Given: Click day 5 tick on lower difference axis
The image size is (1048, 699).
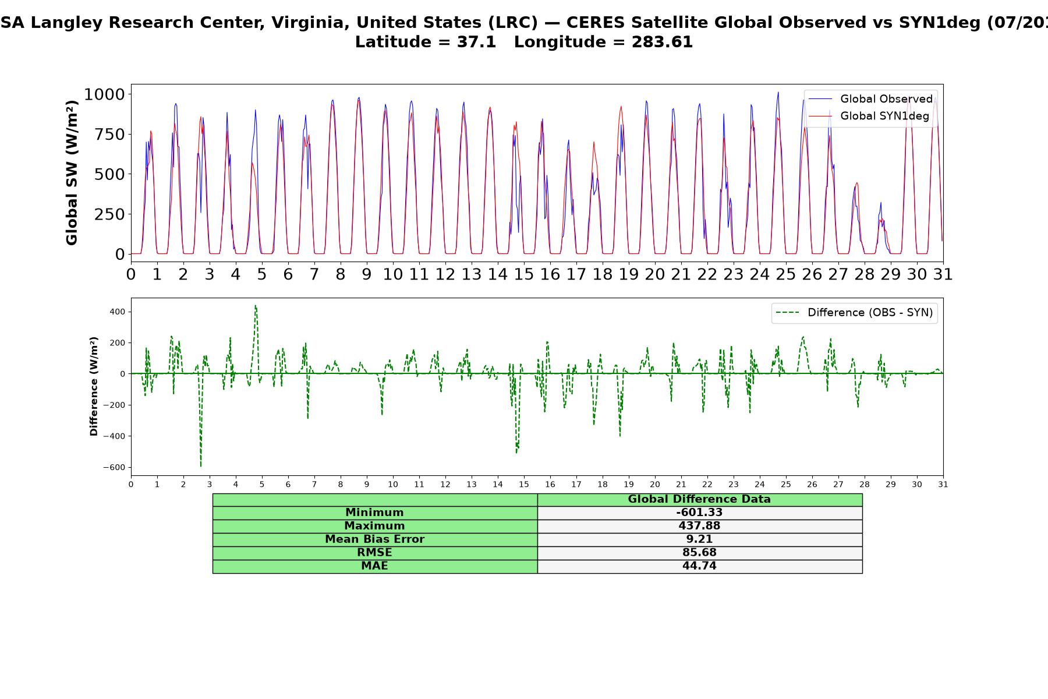Looking at the screenshot, I should point(262,485).
